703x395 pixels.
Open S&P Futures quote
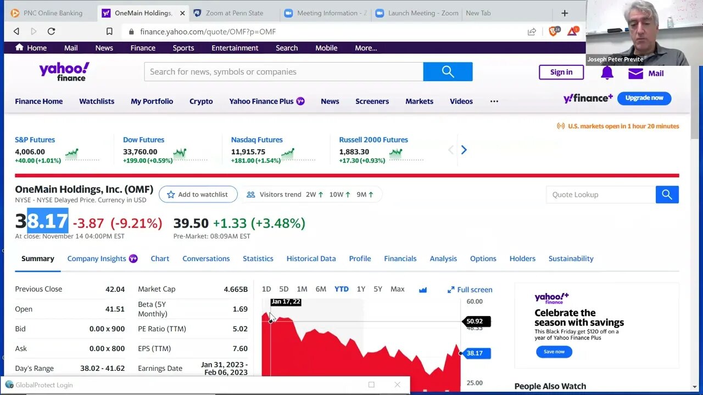coord(35,139)
